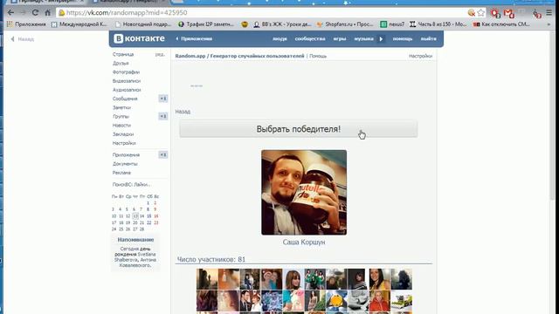Open bookmark nexus7
The image size is (559, 314).
392,24
